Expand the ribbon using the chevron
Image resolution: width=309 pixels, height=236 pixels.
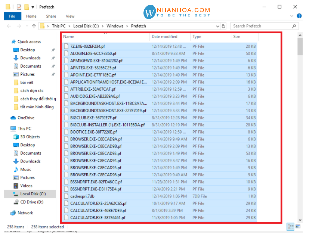tap(293, 16)
